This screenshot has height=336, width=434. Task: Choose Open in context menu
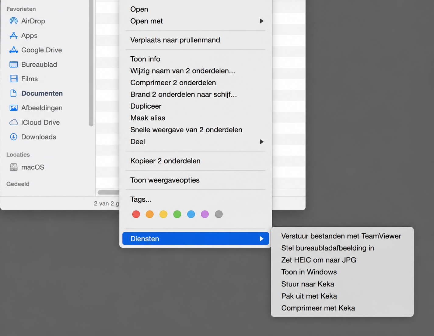195,9
